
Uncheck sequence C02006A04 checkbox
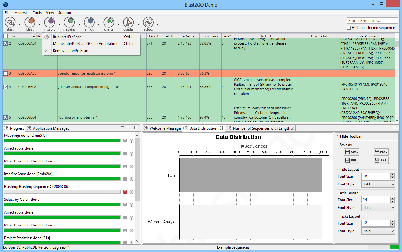pos(5,44)
